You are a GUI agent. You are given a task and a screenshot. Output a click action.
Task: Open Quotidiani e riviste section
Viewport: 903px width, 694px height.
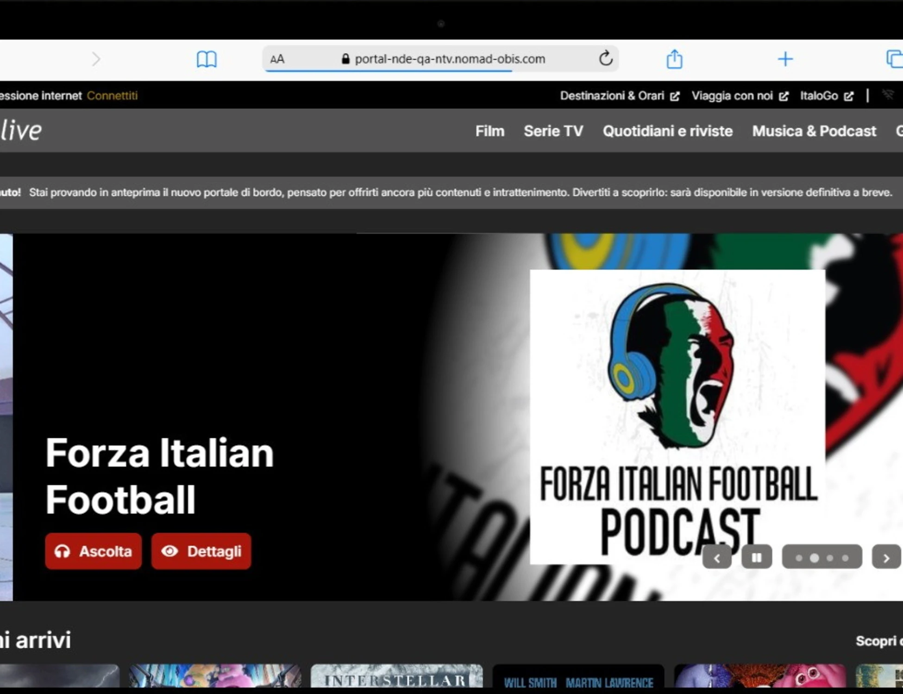tap(667, 131)
